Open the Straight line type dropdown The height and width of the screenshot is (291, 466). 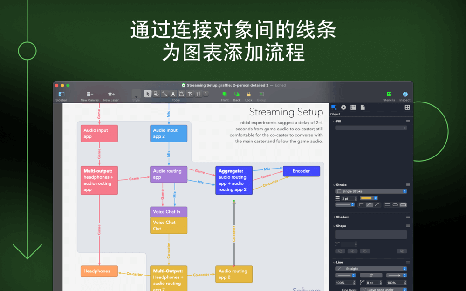[371, 269]
